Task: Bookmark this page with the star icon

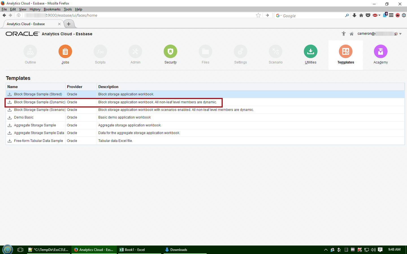Action: (x=258, y=15)
